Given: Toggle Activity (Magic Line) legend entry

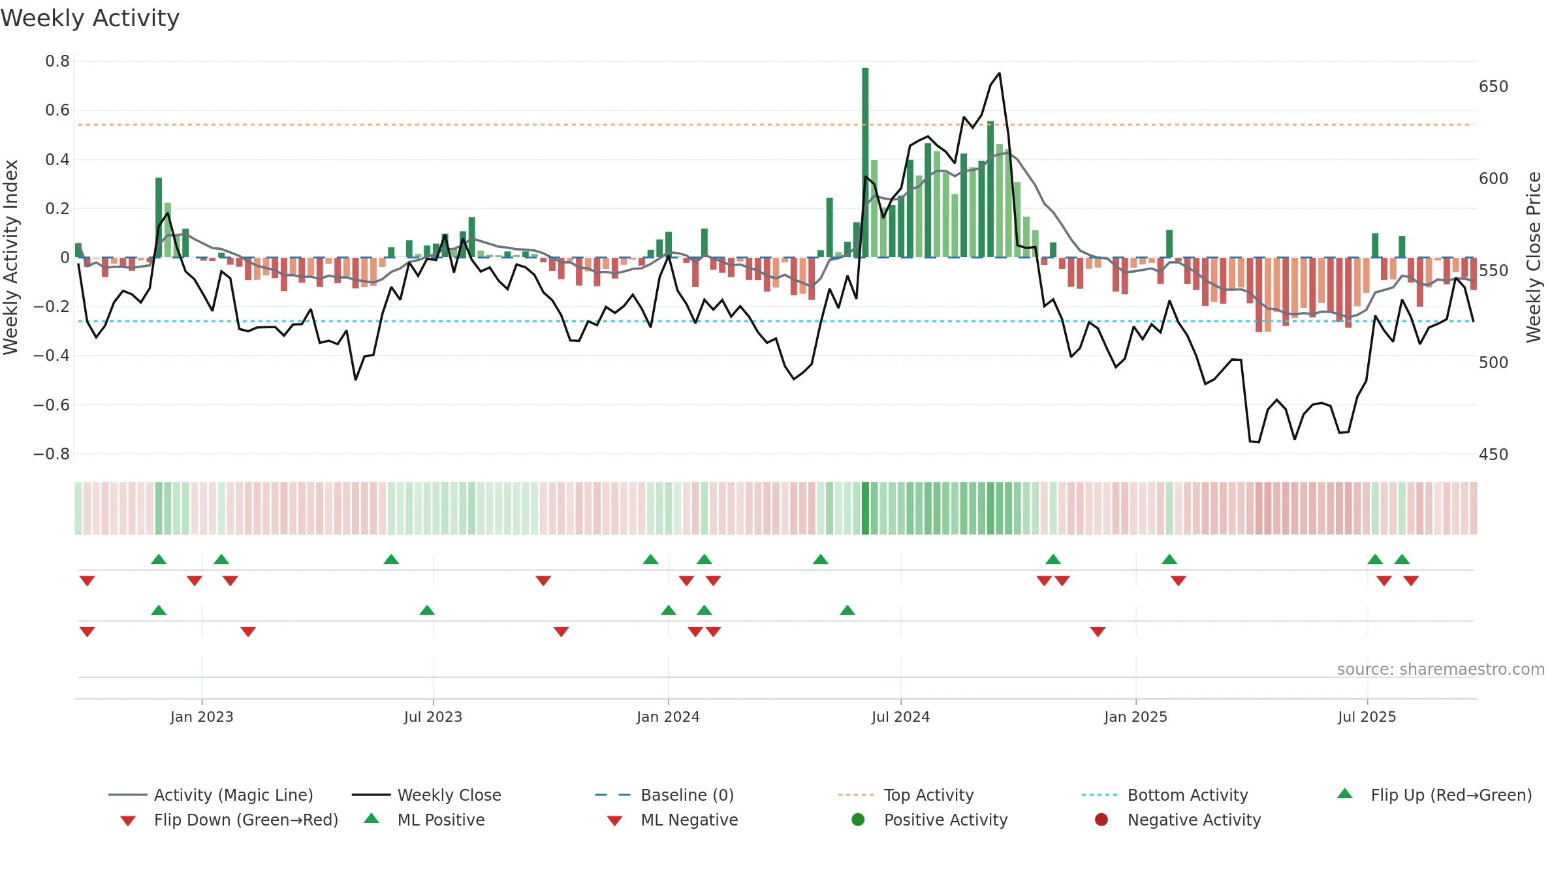Looking at the screenshot, I should tap(211, 795).
